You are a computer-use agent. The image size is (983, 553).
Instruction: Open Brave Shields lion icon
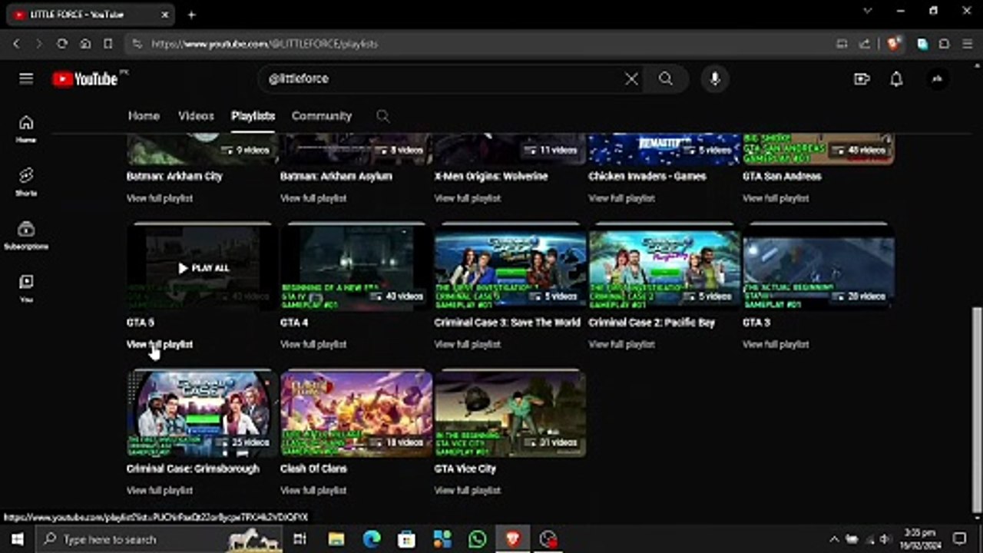click(x=892, y=44)
